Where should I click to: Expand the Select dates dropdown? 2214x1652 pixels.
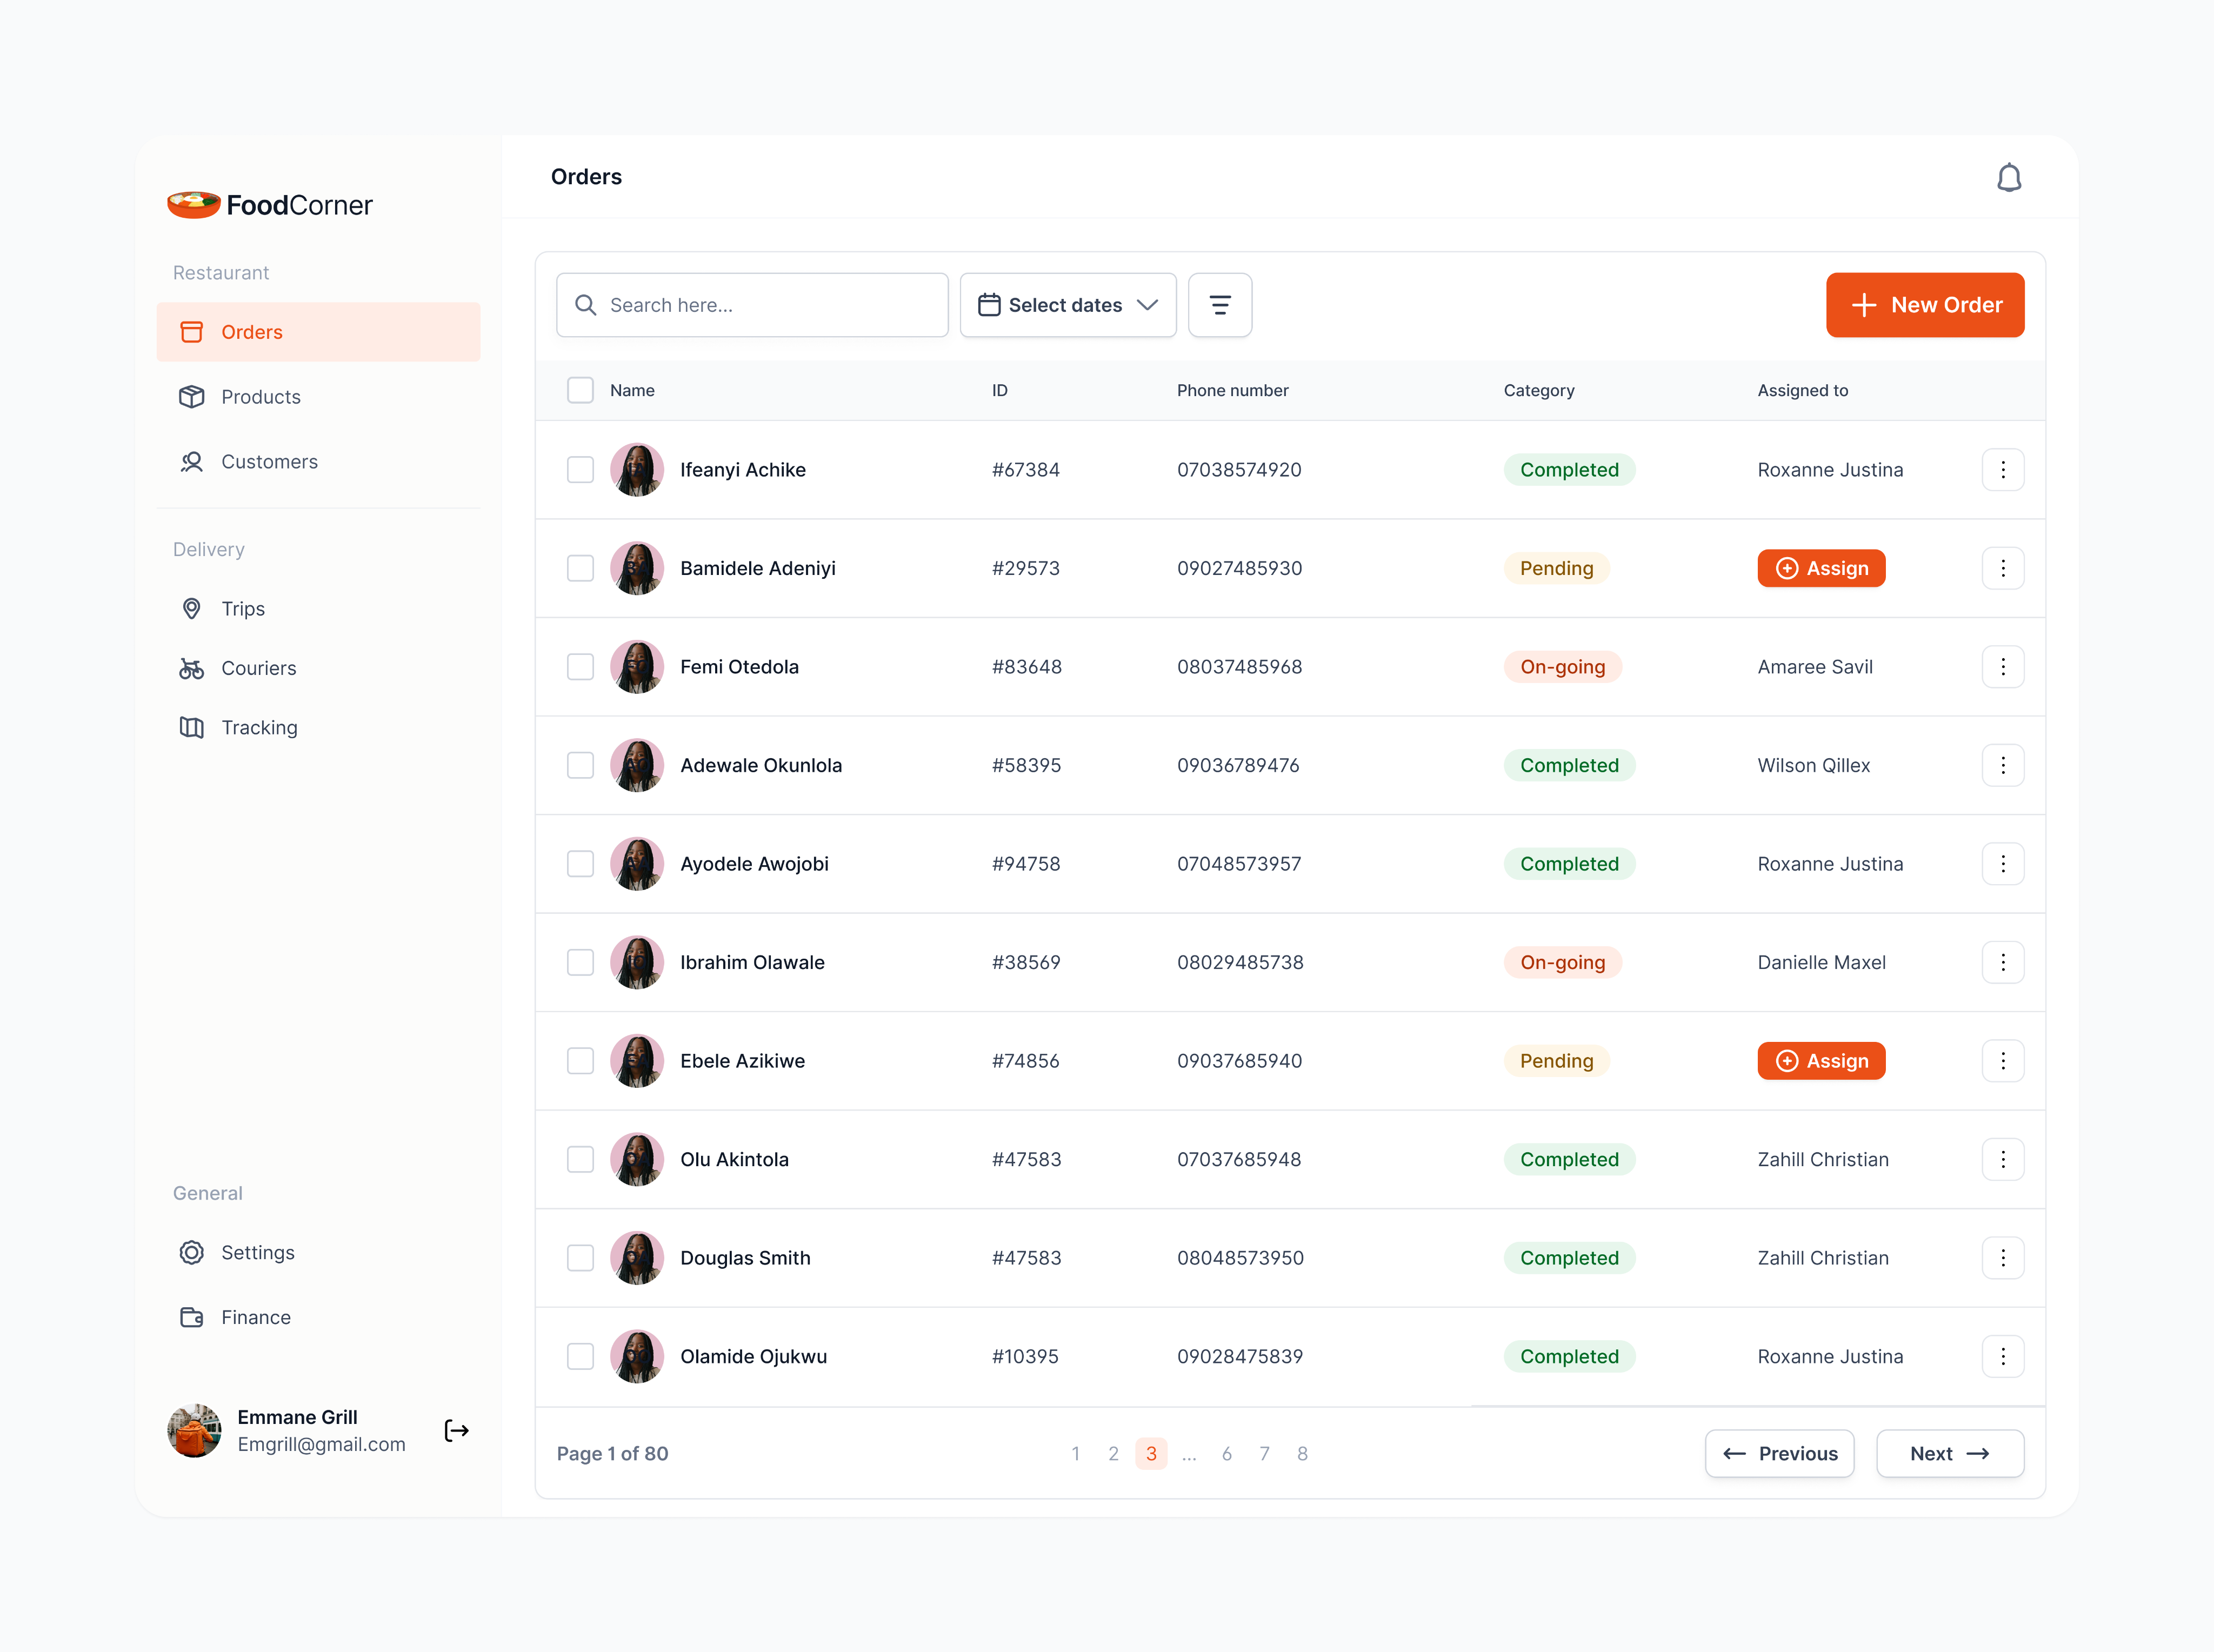point(1067,305)
